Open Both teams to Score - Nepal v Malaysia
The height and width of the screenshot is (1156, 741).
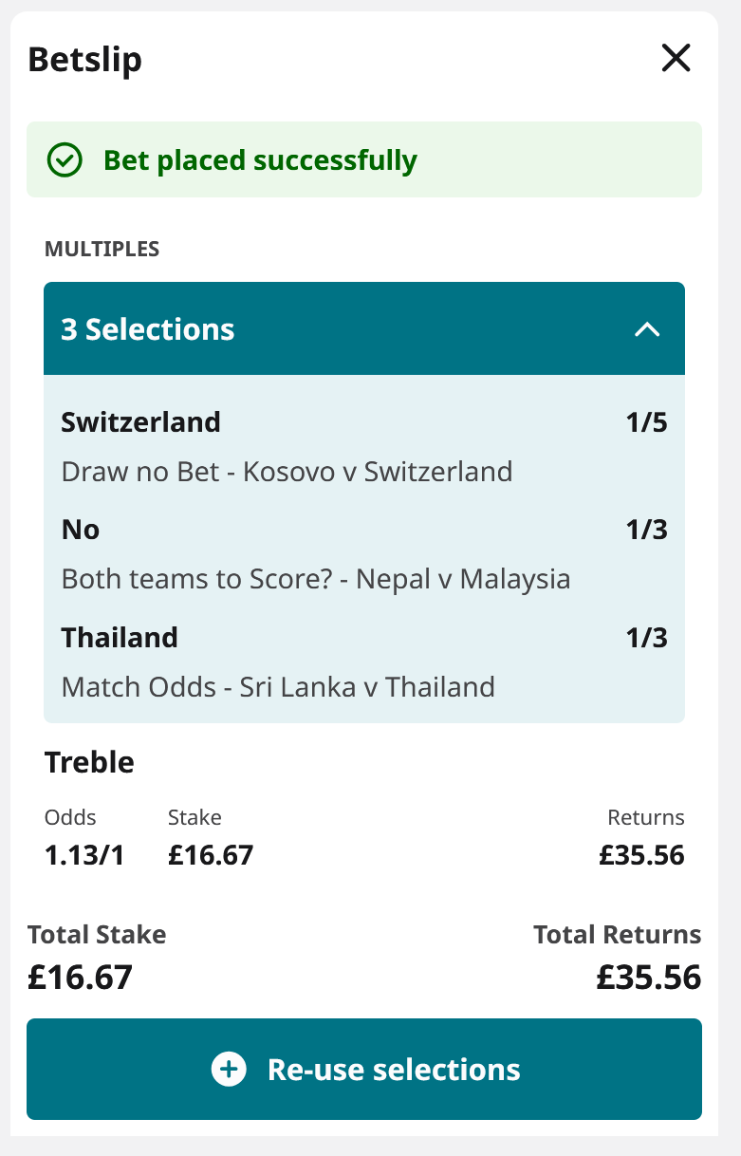(316, 579)
